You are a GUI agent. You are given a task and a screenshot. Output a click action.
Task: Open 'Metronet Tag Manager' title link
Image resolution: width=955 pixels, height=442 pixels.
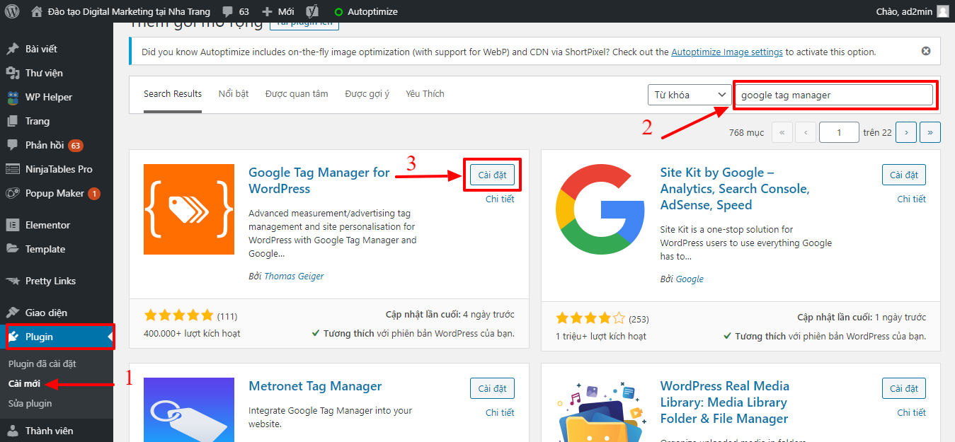click(315, 386)
